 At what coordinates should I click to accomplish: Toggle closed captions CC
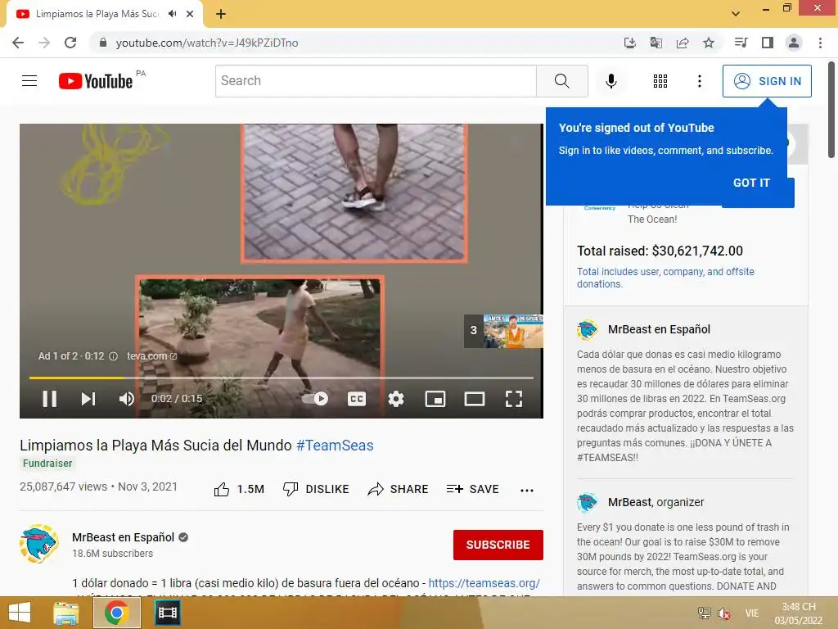[x=357, y=399]
